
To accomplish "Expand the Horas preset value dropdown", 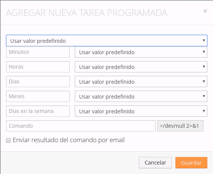I will pyautogui.click(x=141, y=67).
